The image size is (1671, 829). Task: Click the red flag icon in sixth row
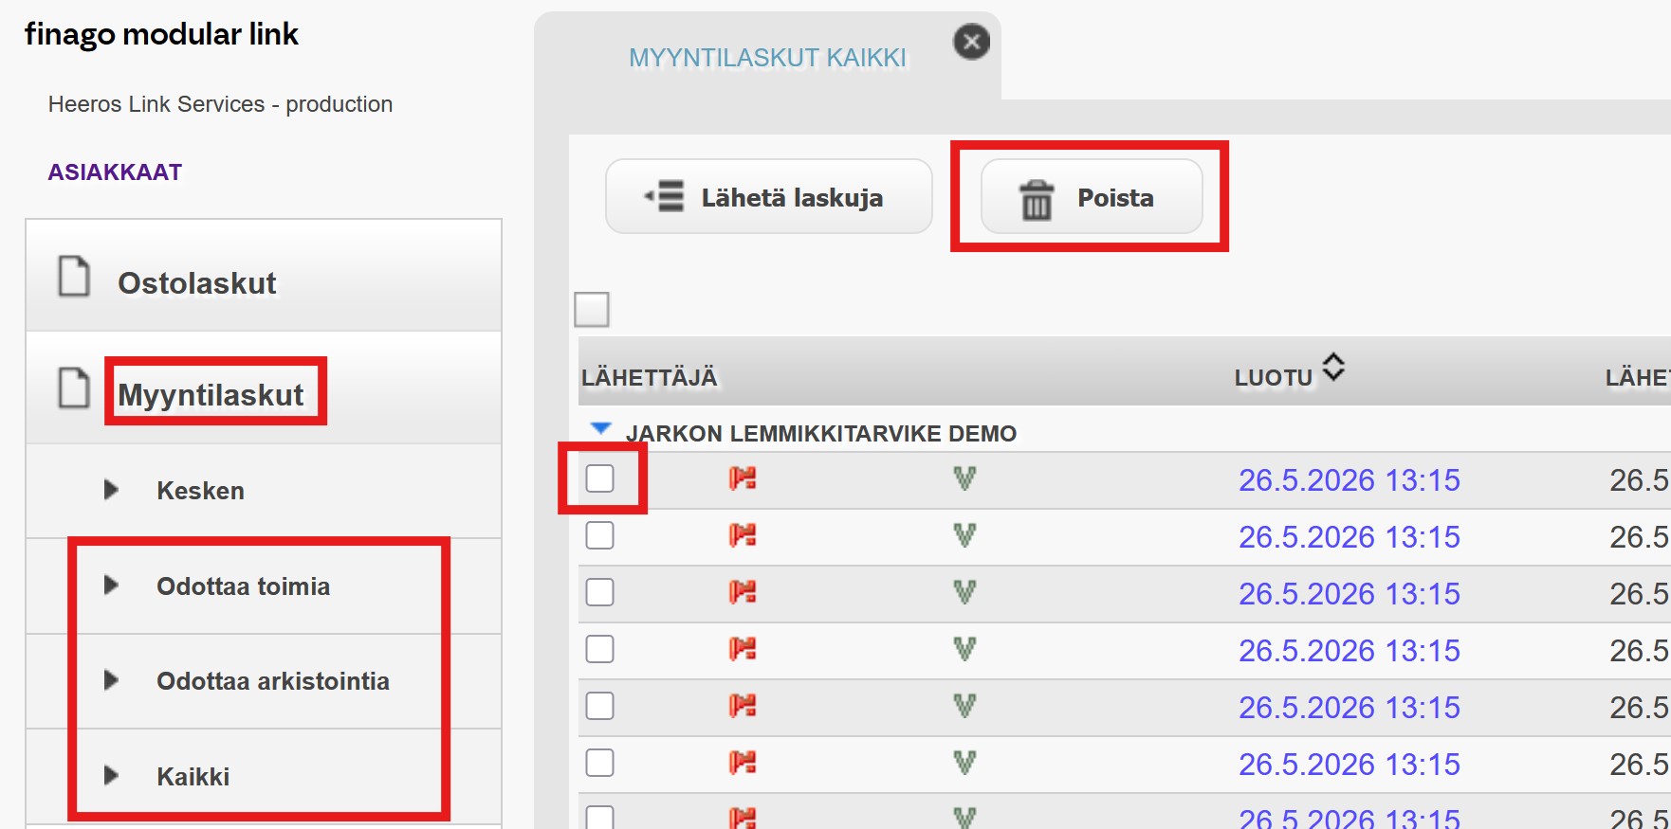[743, 763]
